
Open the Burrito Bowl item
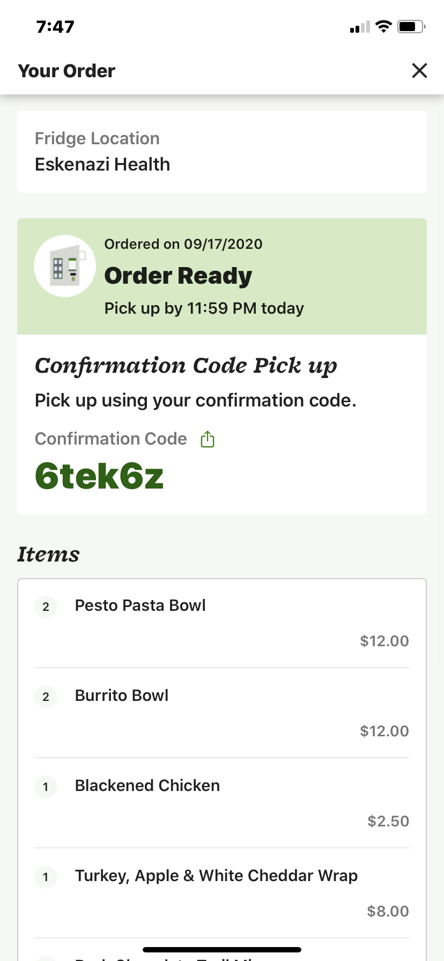click(x=122, y=696)
